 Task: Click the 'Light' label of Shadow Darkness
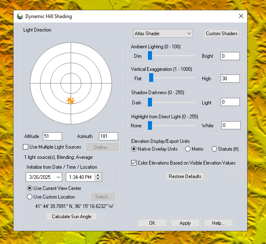[x=207, y=103]
